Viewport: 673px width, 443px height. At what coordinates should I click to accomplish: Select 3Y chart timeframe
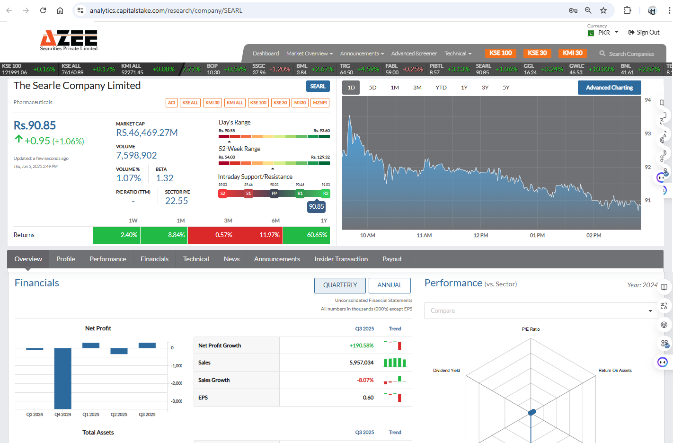point(485,88)
